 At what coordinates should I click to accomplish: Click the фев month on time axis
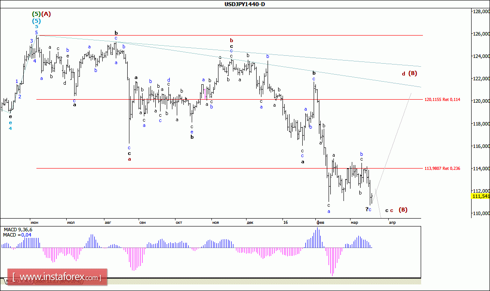(x=320, y=223)
